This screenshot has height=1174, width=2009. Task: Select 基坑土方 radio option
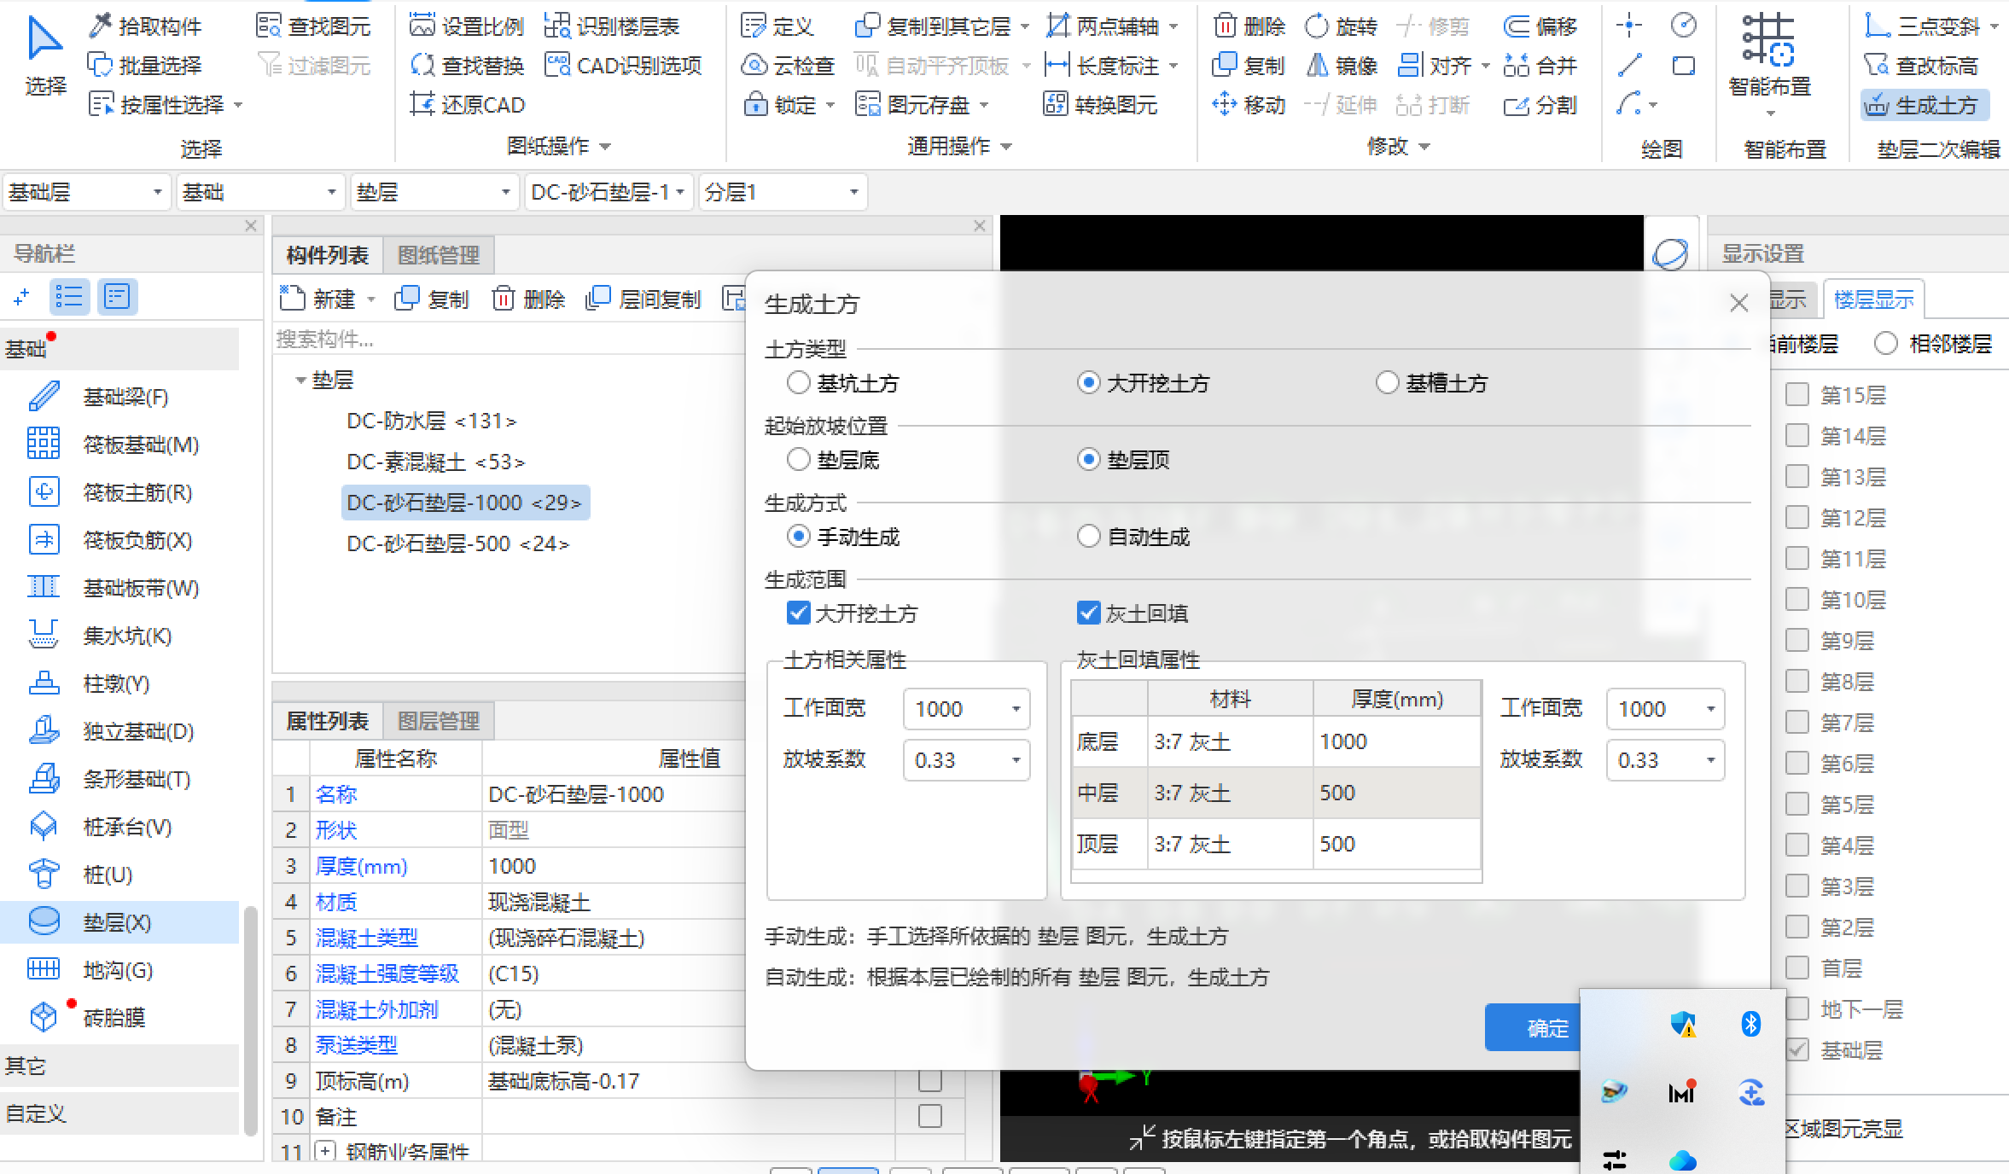[799, 383]
